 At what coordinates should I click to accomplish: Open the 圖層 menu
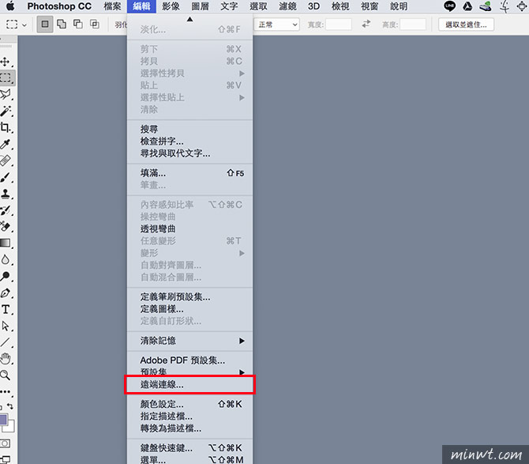tap(200, 6)
